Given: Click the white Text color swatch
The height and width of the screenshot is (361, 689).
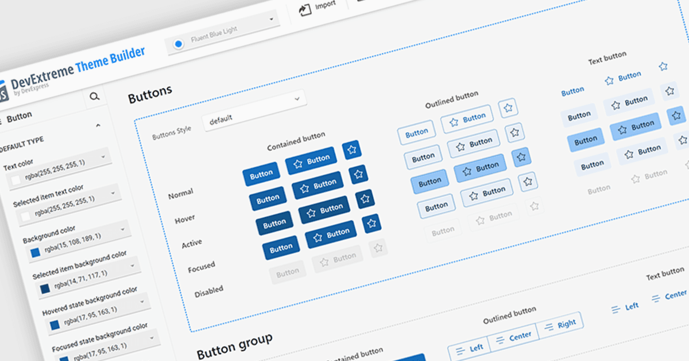Looking at the screenshot, I should (16, 180).
